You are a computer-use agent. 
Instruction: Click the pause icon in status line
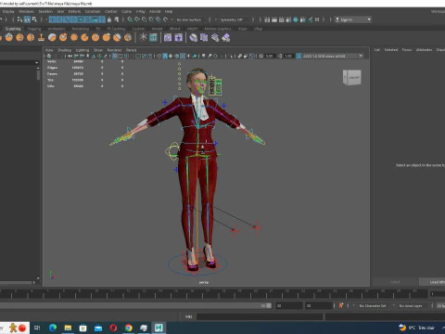[x=317, y=19]
